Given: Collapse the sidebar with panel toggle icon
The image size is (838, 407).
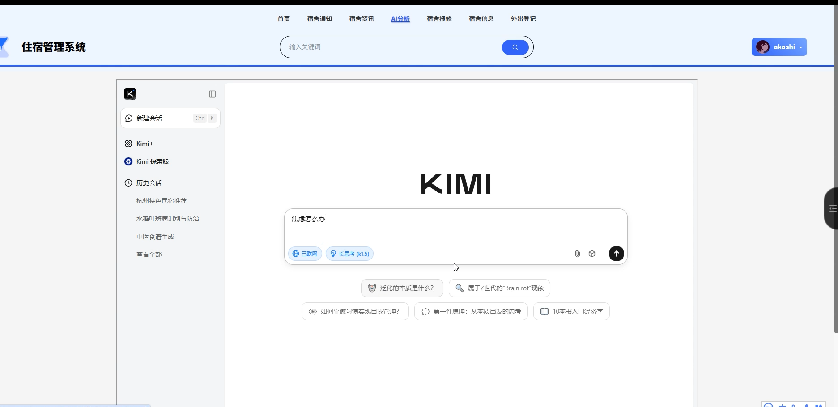Looking at the screenshot, I should click(213, 94).
